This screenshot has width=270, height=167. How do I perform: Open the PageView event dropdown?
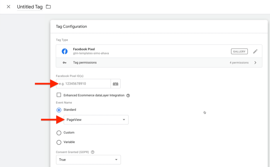(96, 120)
